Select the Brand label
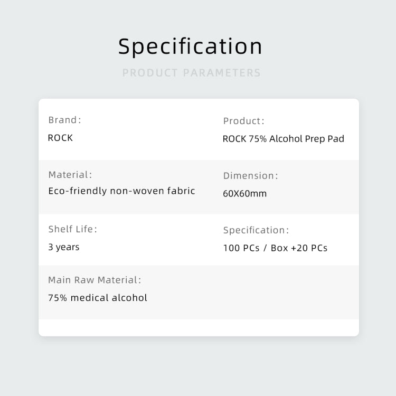 click(x=64, y=120)
